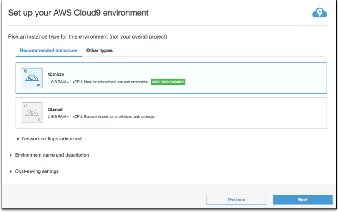This screenshot has height=212, width=338.
Task: Click the AWS Cloud9 cloud logo
Action: (319, 13)
